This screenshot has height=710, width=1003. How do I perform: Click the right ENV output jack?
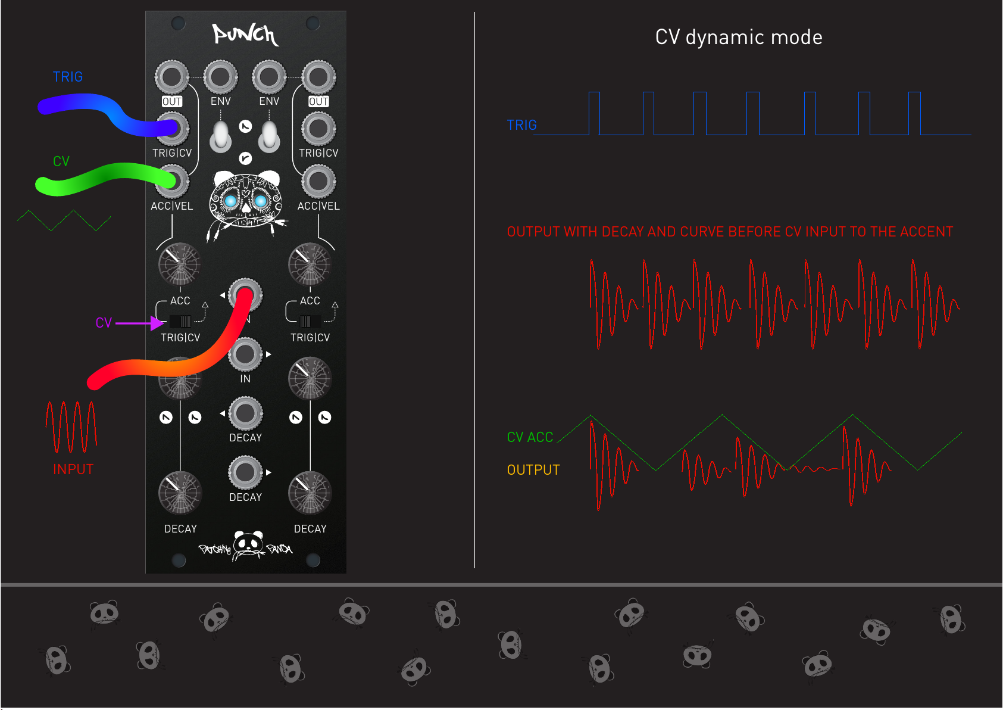(x=269, y=77)
